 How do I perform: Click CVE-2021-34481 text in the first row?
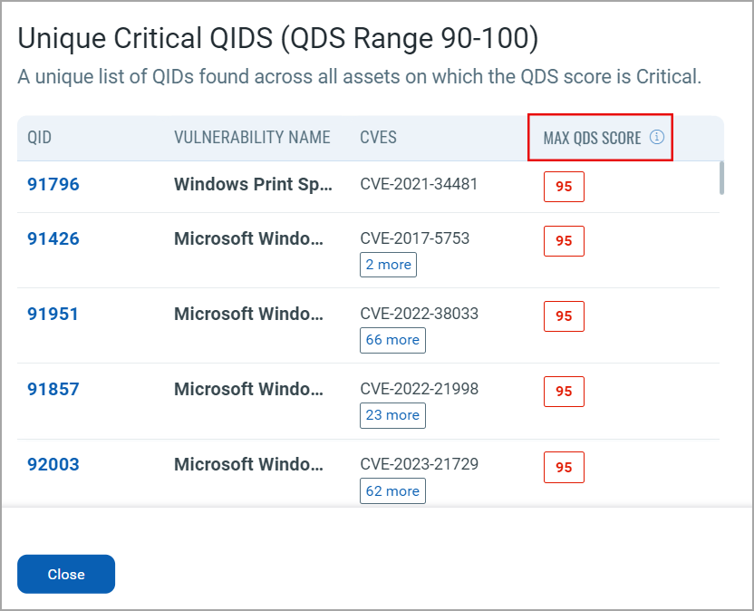(419, 184)
